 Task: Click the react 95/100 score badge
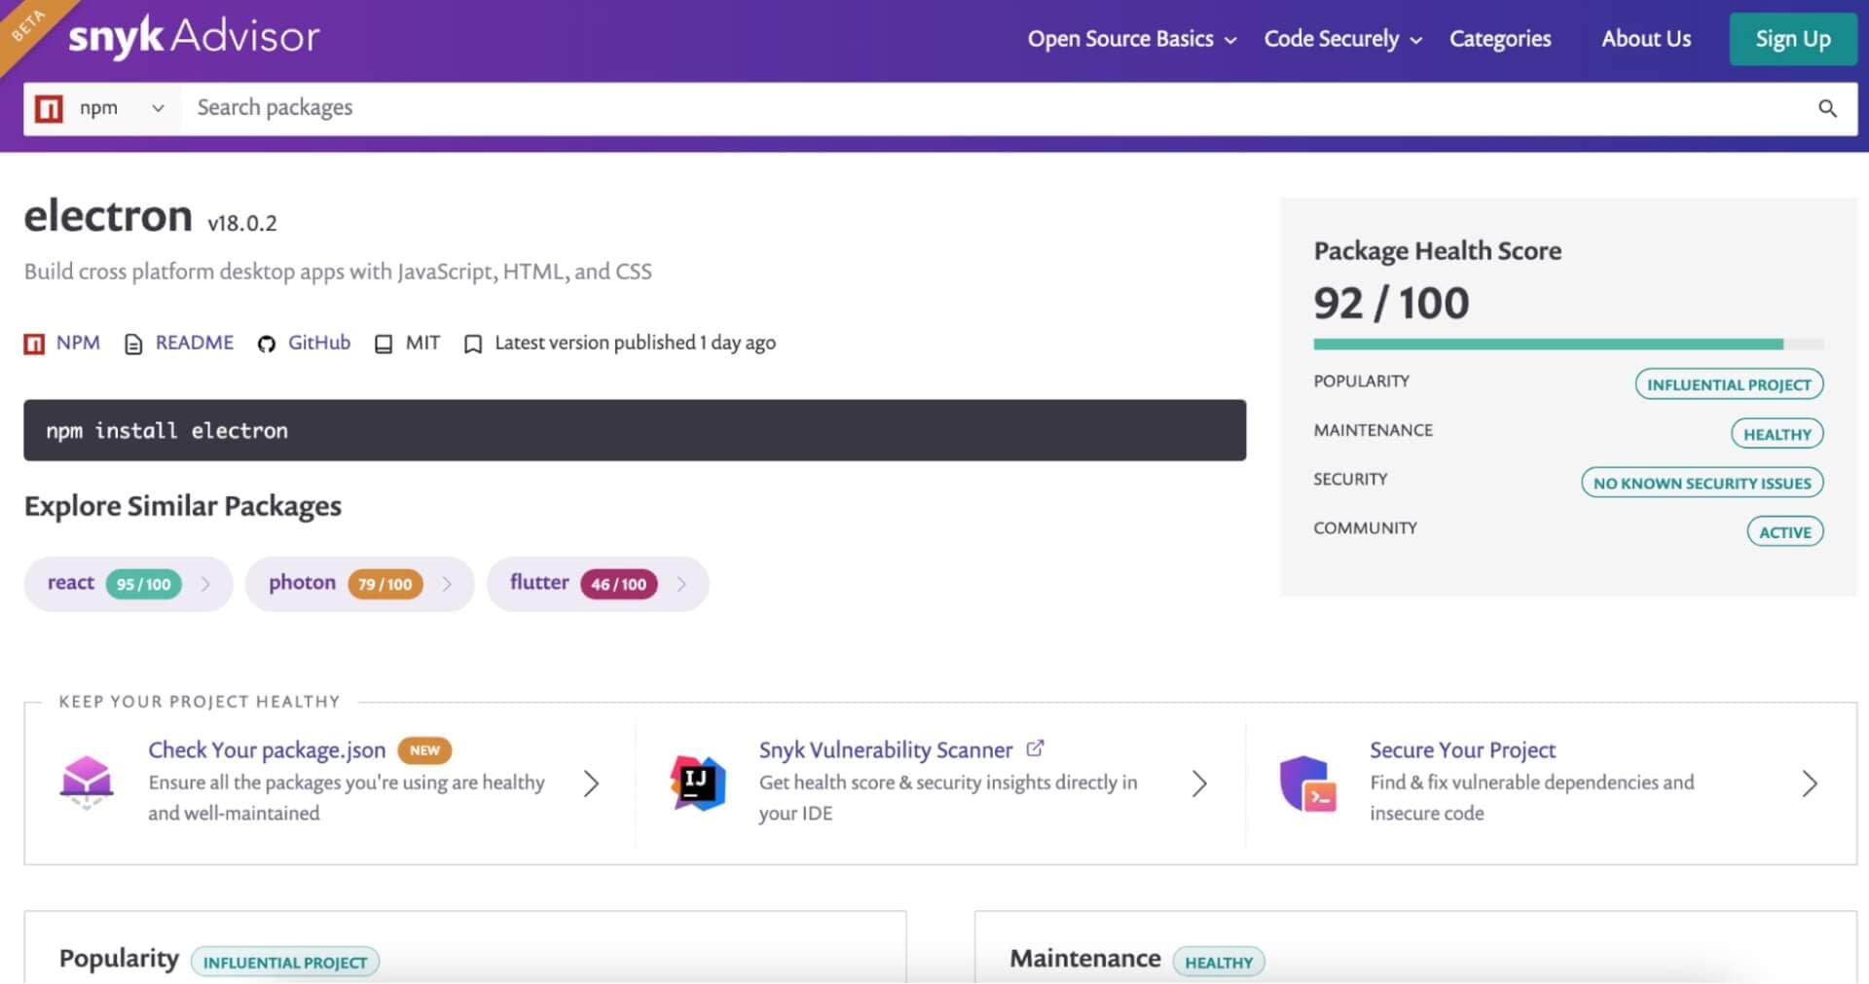coord(144,584)
